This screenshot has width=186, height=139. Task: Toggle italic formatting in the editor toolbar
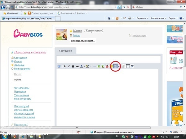point(69,66)
